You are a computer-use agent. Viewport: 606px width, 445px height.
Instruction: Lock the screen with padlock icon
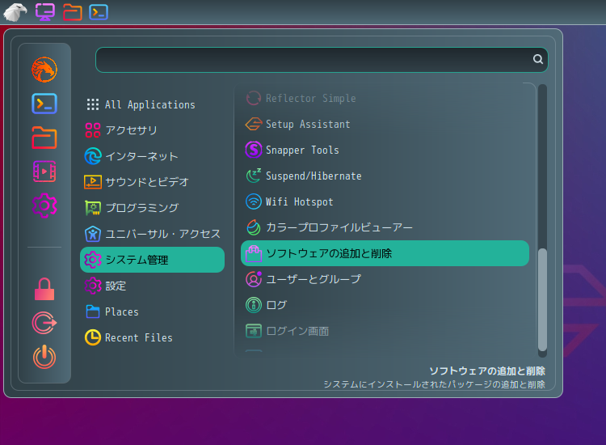(44, 289)
